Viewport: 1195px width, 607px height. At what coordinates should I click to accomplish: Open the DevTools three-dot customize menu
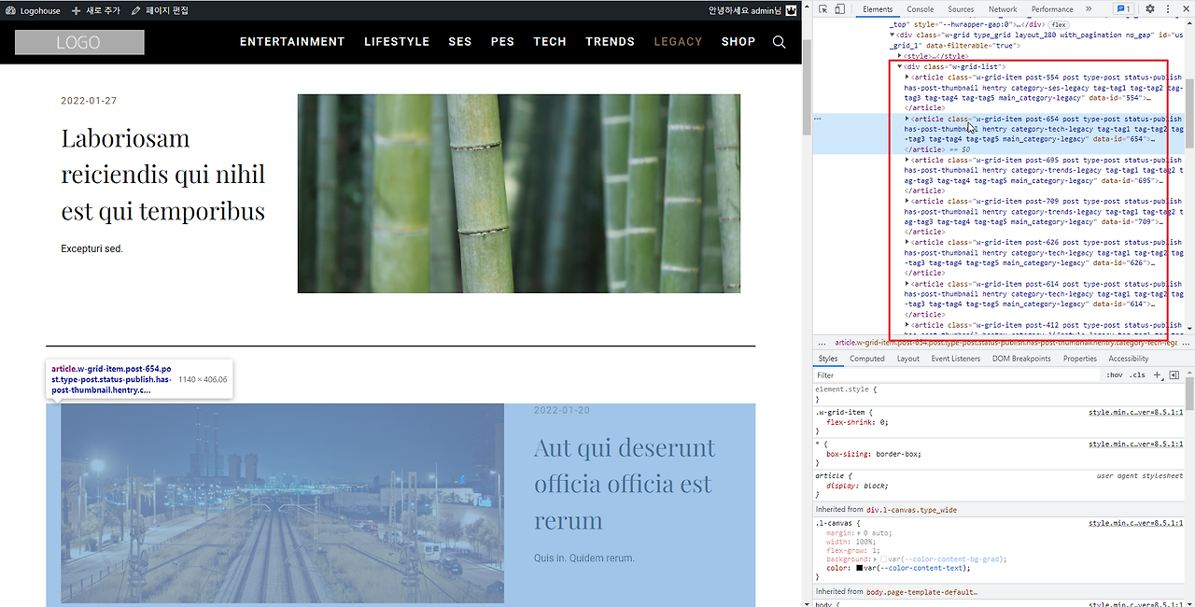[x=1168, y=9]
